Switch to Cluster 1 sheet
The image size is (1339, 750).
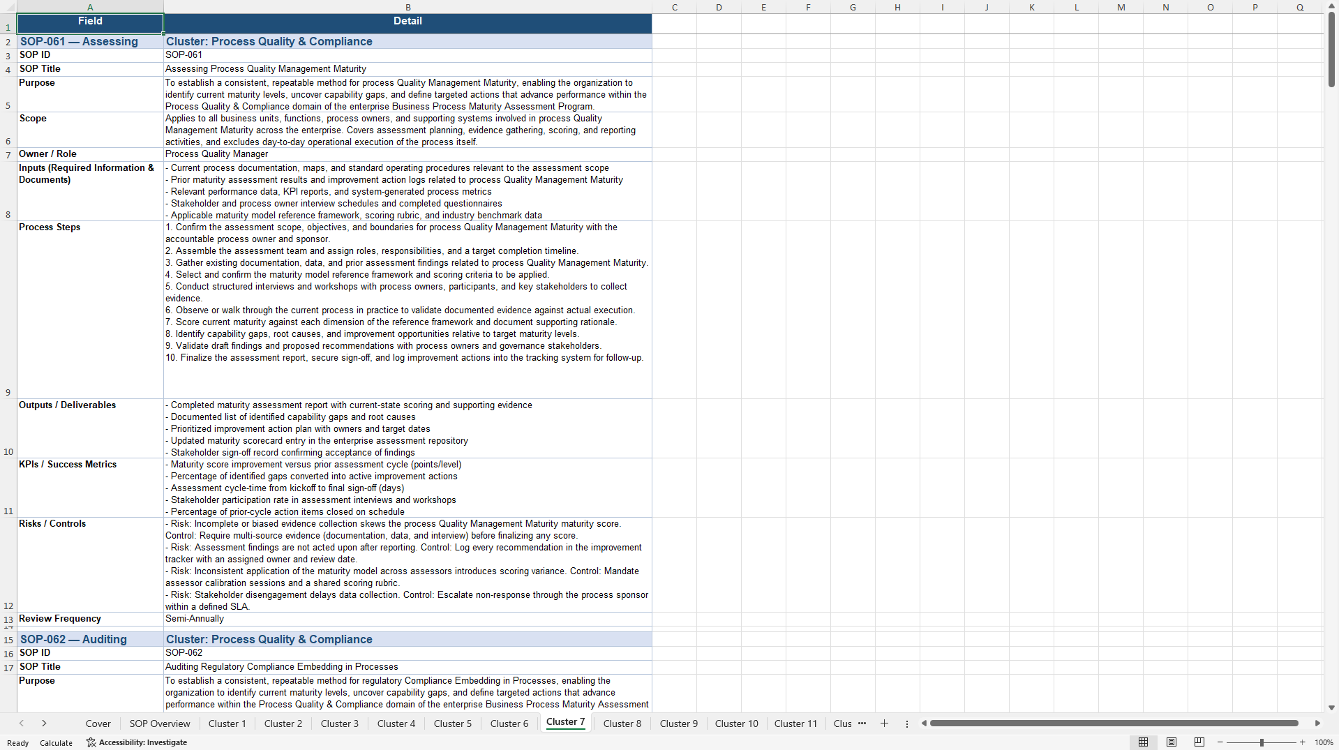[227, 723]
